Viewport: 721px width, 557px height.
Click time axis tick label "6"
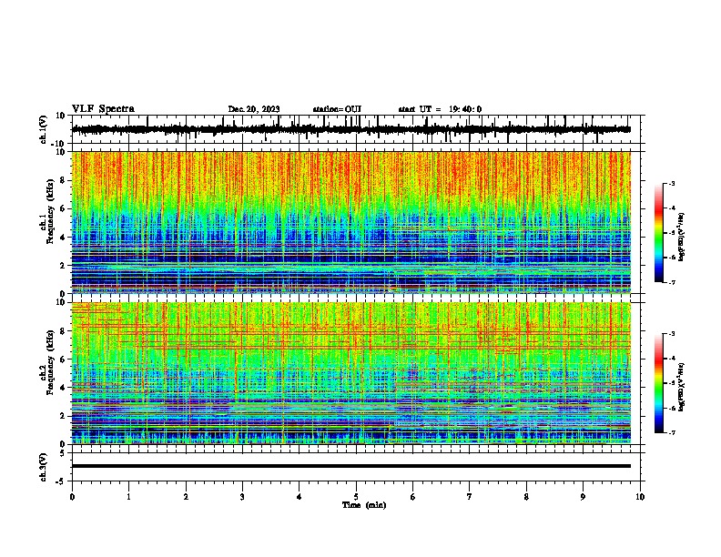pyautogui.click(x=413, y=497)
